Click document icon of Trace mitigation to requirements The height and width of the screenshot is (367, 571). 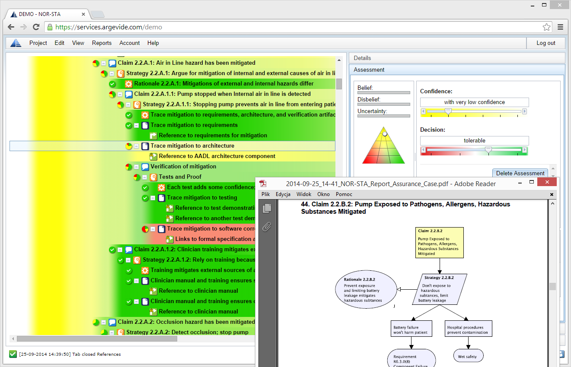point(145,125)
